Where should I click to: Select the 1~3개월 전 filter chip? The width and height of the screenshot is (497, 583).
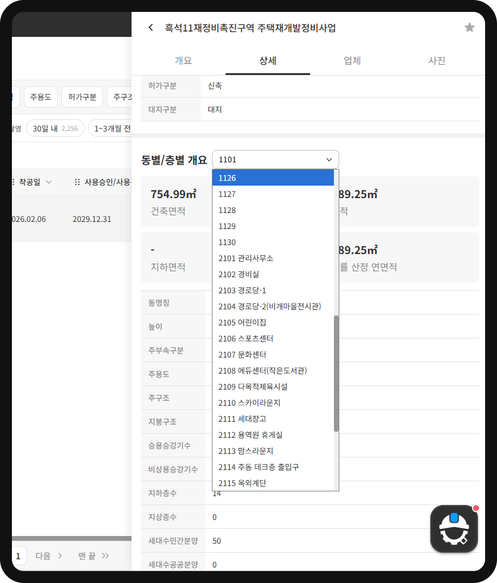pos(111,128)
